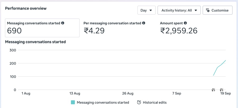
Task: Click the ₹2,959.26 amount value
Action: click(179, 31)
